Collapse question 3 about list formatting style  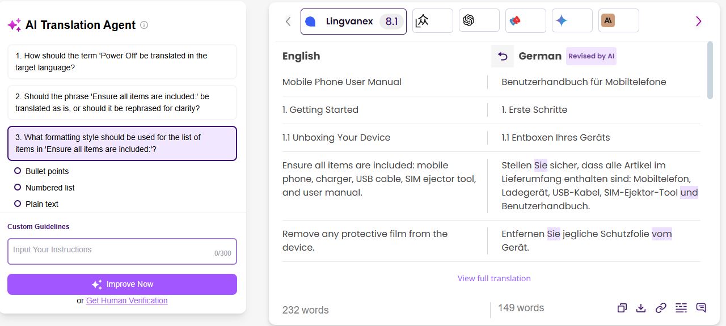click(x=122, y=143)
